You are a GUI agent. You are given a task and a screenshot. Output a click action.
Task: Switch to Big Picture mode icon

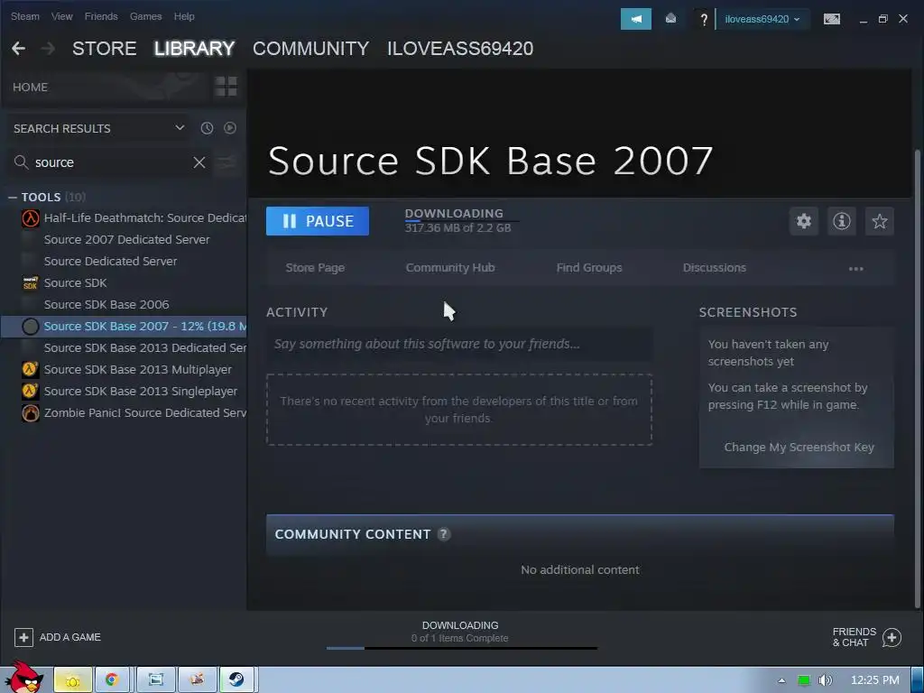(x=831, y=19)
